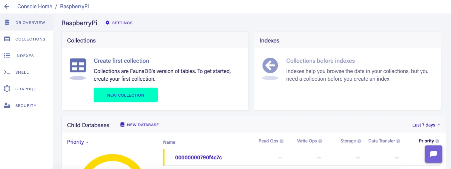This screenshot has width=451, height=169.
Task: Click the Security lock-user icon in sidebar
Action: [x=7, y=106]
